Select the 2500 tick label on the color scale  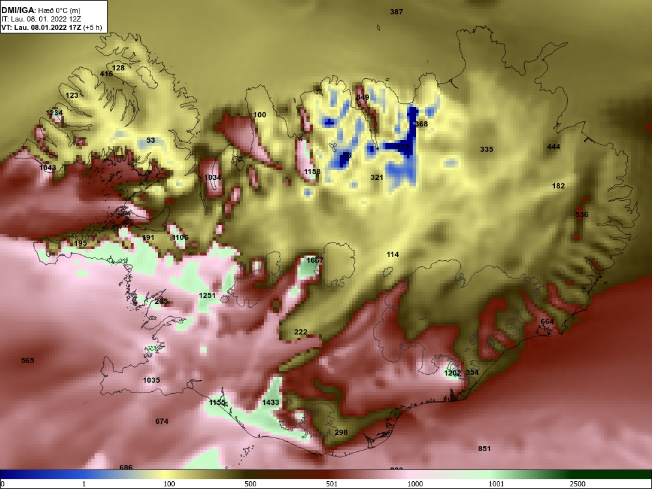click(x=577, y=484)
